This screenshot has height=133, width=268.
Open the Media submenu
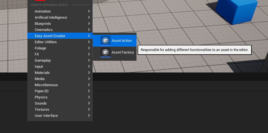pyautogui.click(x=60, y=79)
